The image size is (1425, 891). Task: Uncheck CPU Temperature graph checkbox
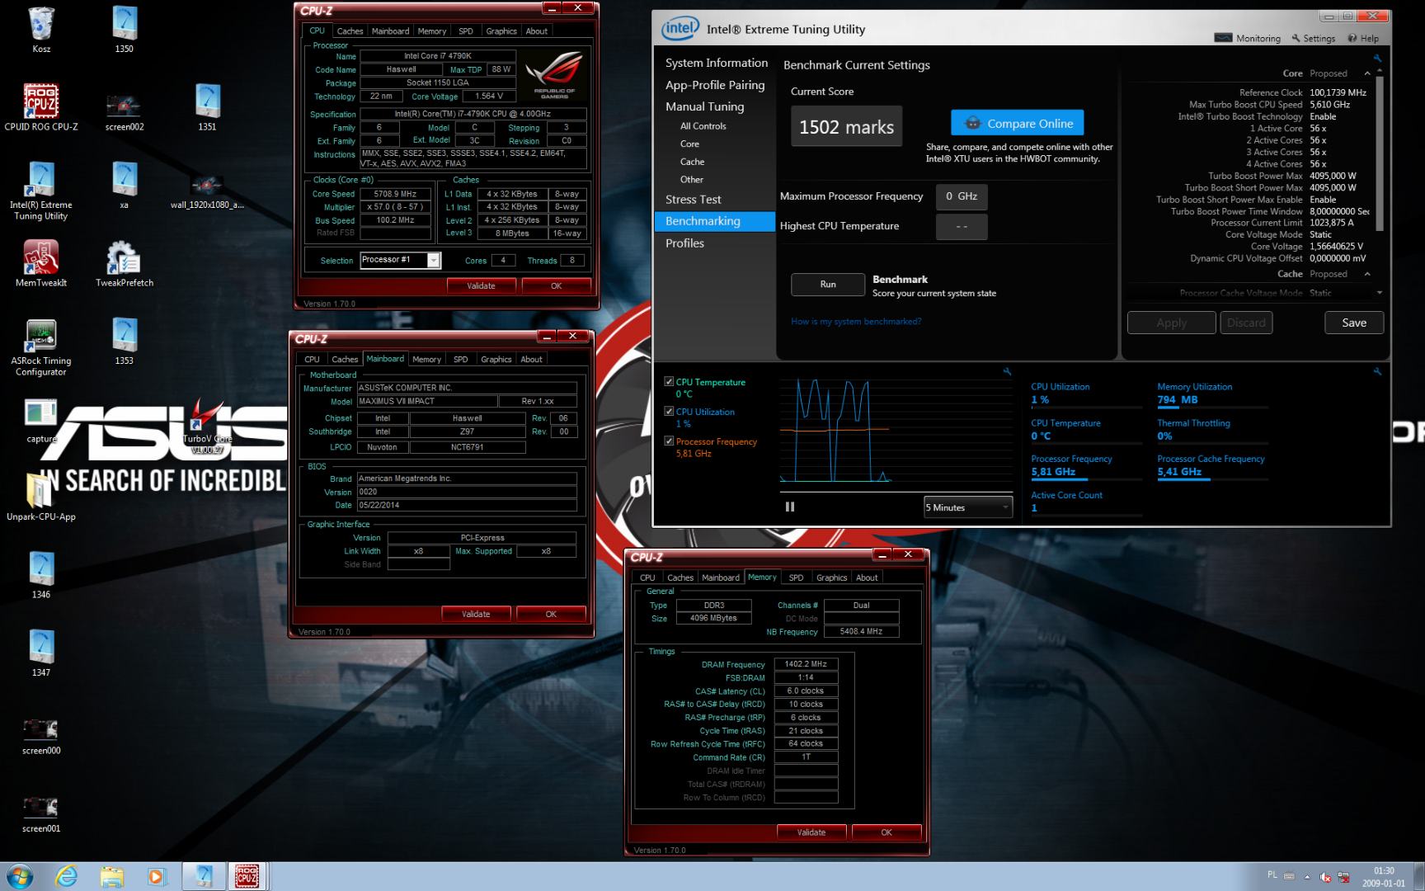click(x=669, y=381)
